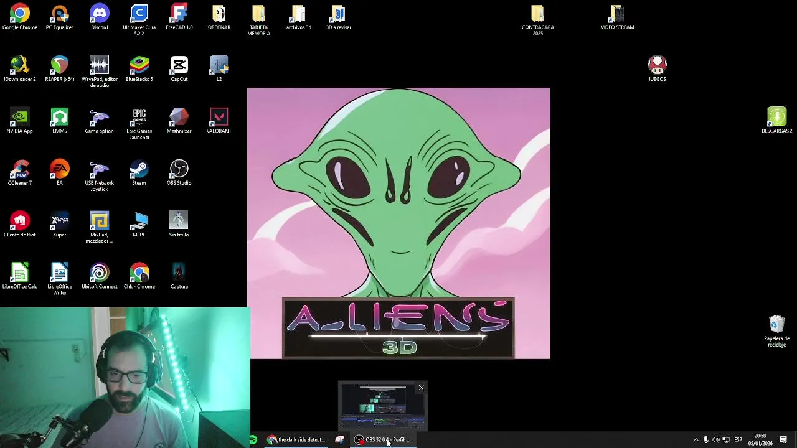Viewport: 797px width, 448px height.
Task: Open MixPad mezclador icon
Action: point(99,228)
